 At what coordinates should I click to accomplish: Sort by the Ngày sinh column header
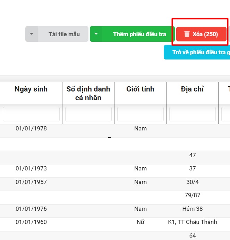click(31, 89)
